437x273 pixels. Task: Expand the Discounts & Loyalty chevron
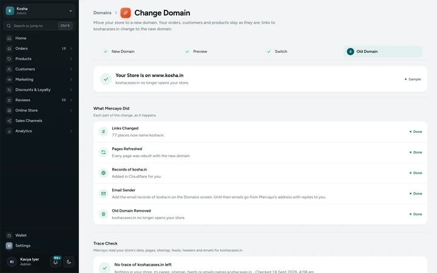[71, 90]
